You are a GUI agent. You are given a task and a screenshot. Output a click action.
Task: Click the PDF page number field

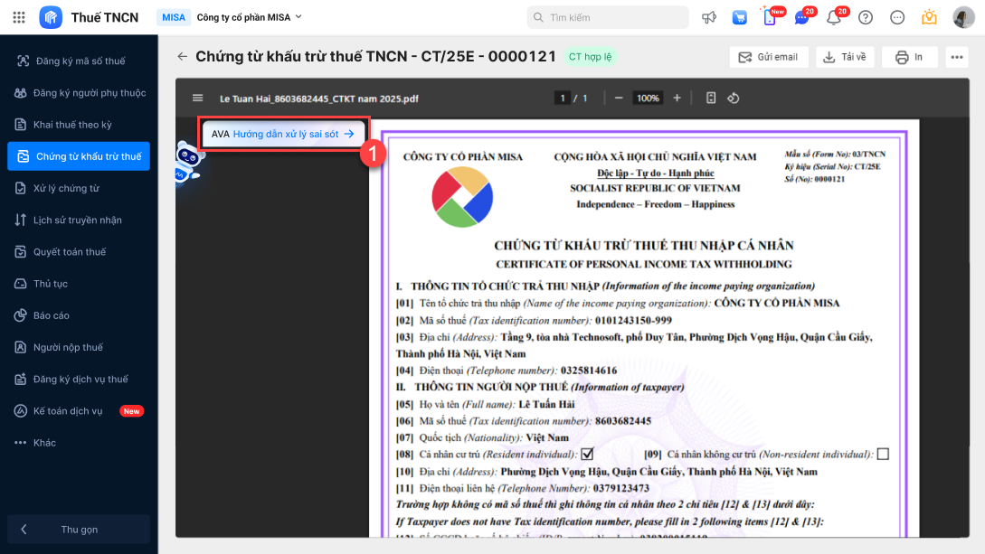563,98
